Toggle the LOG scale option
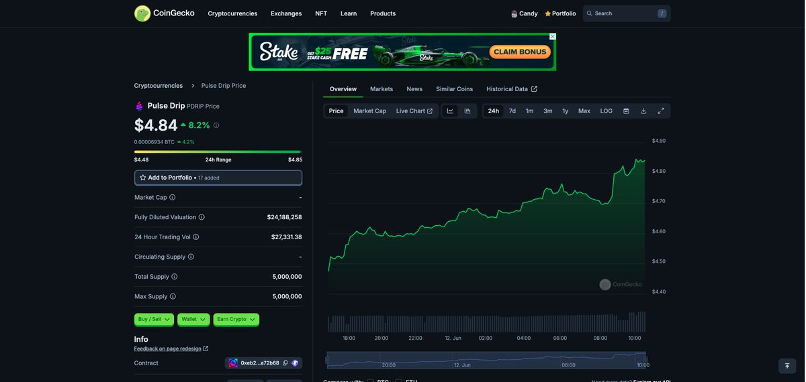806x382 pixels. click(607, 111)
